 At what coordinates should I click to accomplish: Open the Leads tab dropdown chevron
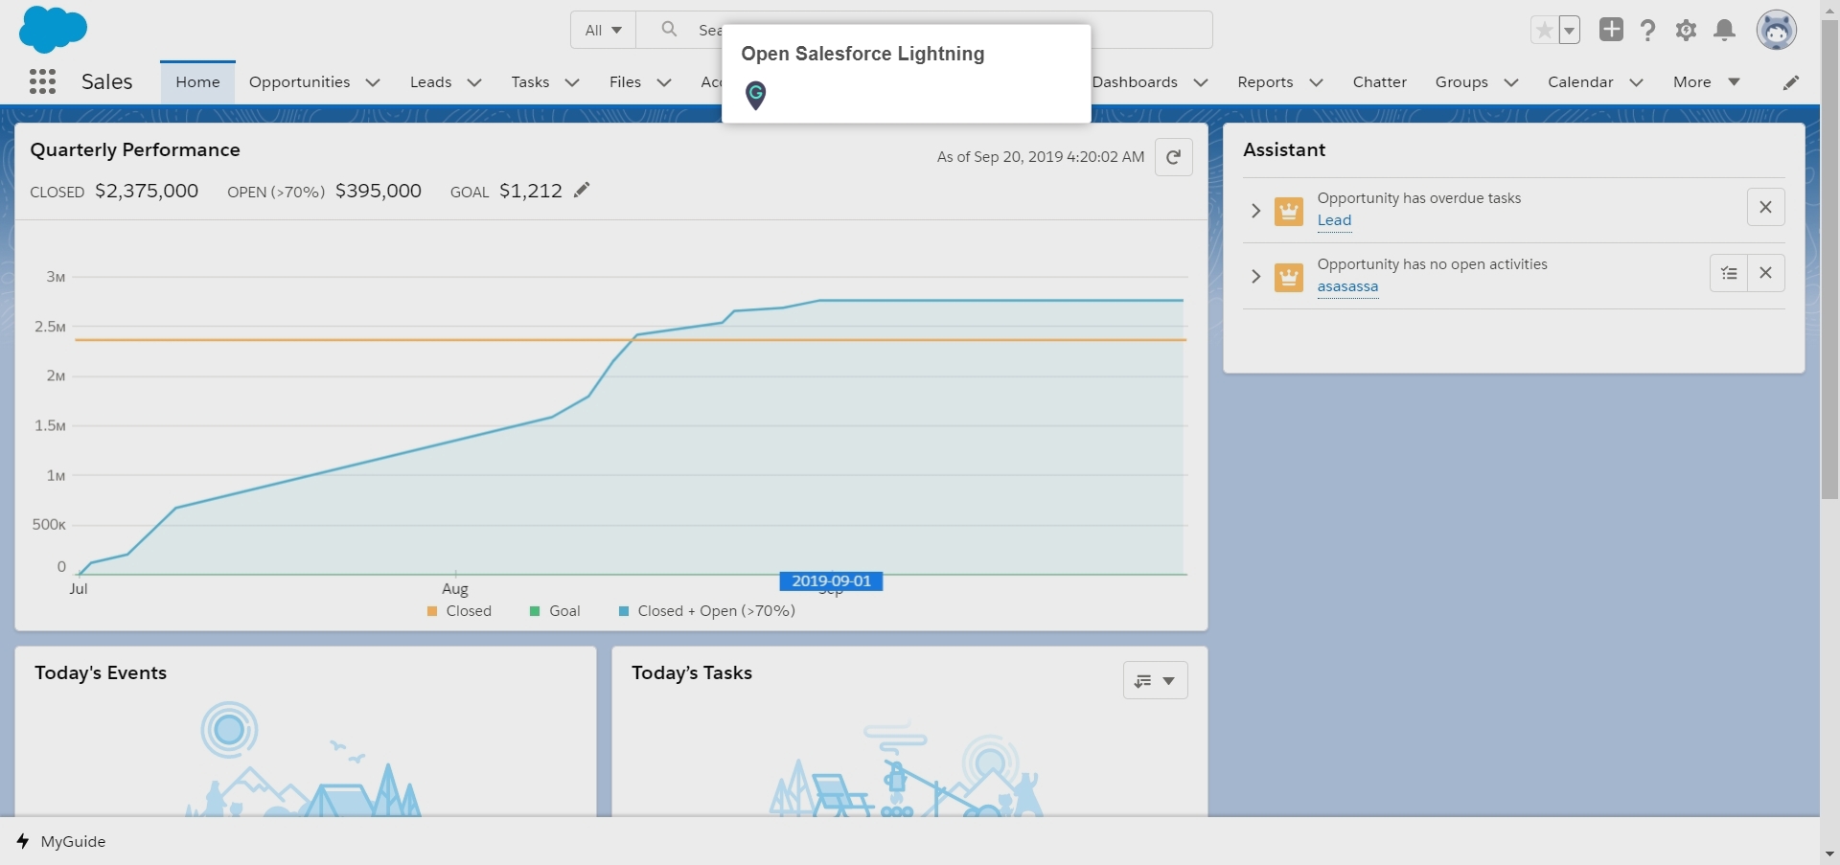click(x=473, y=82)
